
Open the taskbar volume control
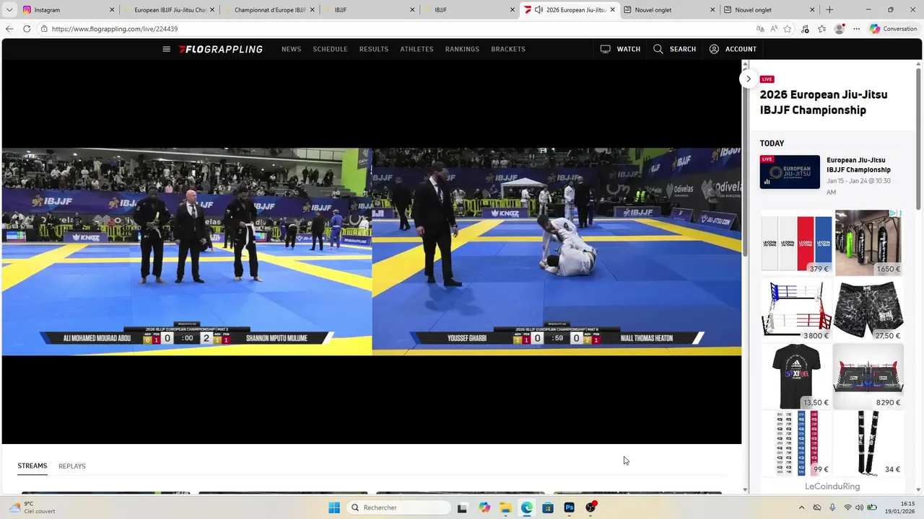(x=860, y=507)
